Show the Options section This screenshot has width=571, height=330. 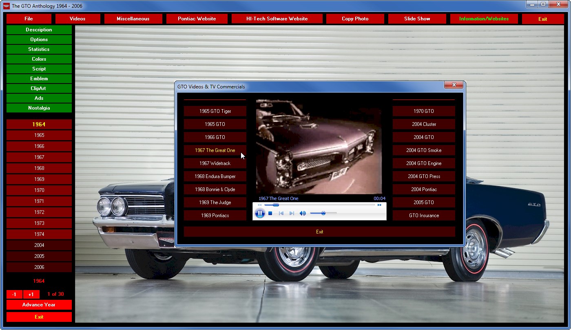point(39,40)
